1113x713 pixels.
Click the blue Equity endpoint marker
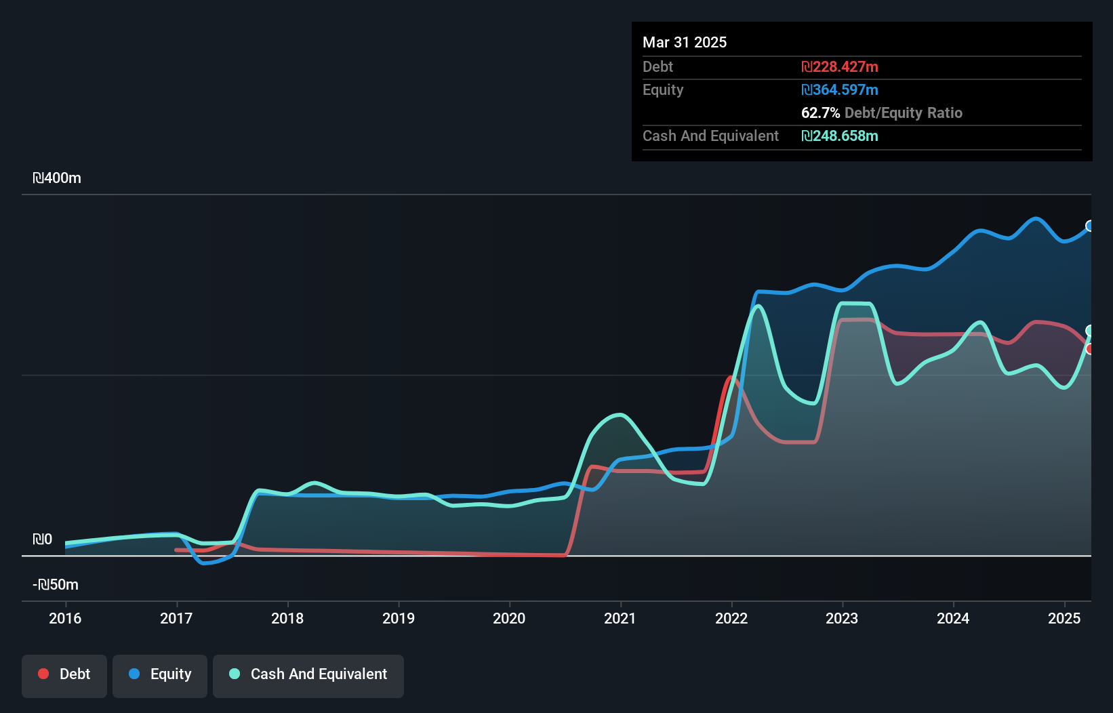tap(1090, 226)
